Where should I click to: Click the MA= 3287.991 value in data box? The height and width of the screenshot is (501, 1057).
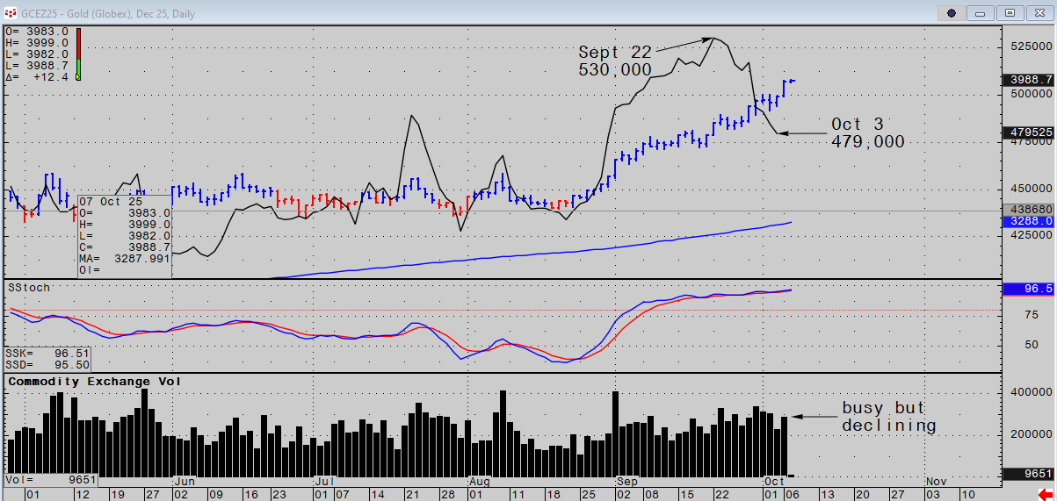point(124,258)
